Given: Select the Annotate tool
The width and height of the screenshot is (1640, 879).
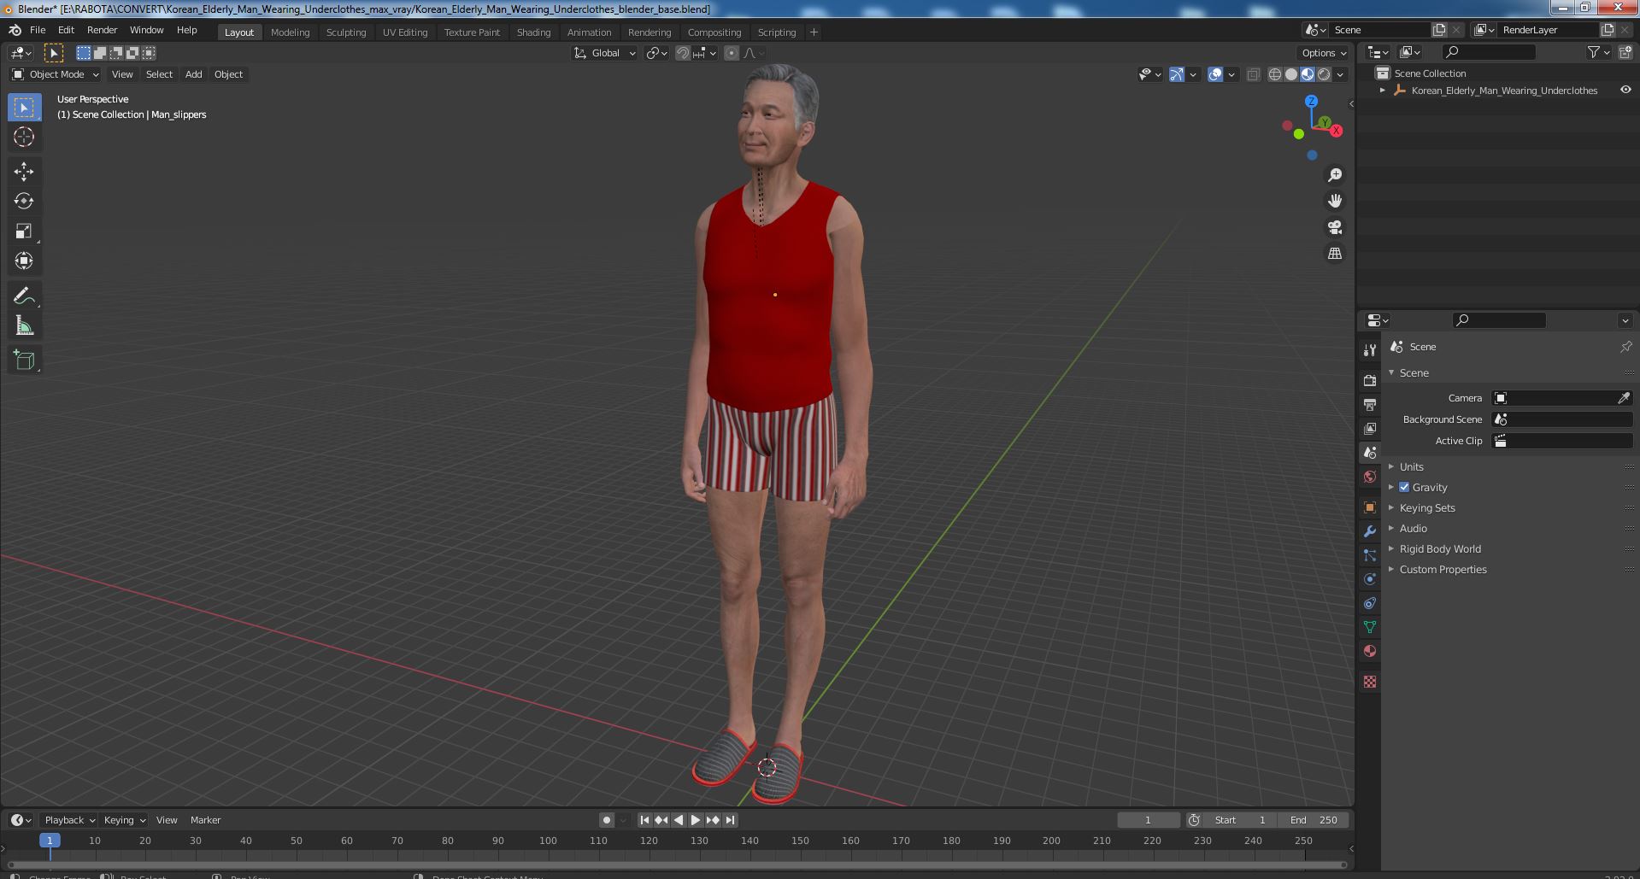Looking at the screenshot, I should (24, 296).
